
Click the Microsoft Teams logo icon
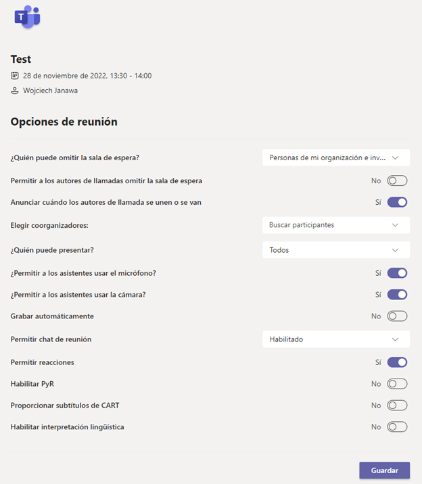[27, 17]
